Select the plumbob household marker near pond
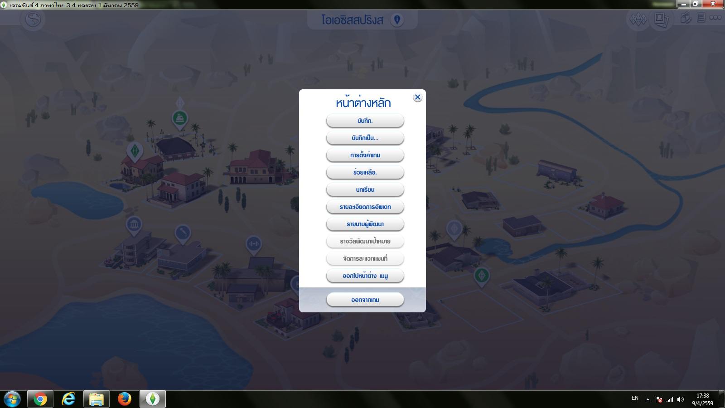Screen dimensions: 725x408 134,152
